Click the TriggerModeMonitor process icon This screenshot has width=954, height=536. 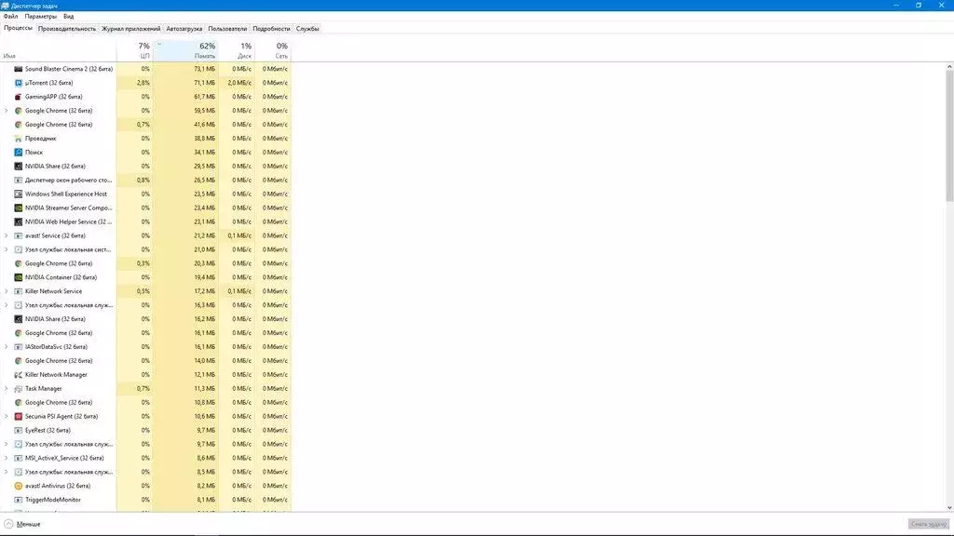pos(19,500)
